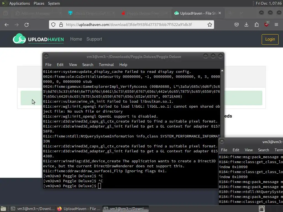Switch to first vm3 terminal in taskbar

[33, 209]
